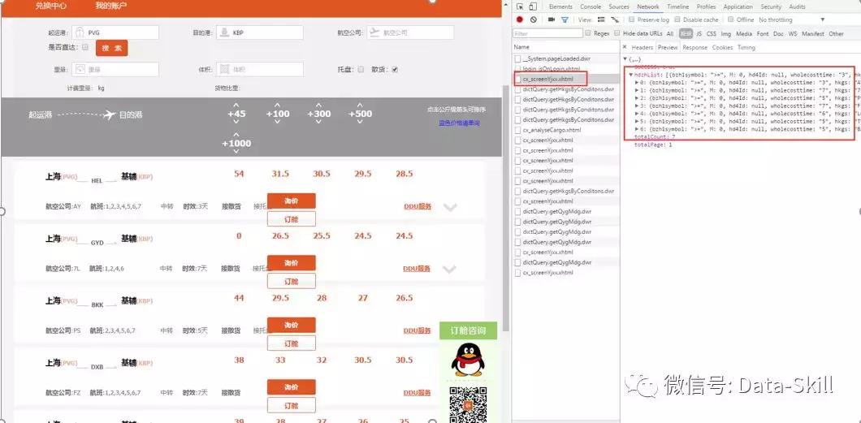Click the DevTools inspect element icon
This screenshot has height=423, width=861.
[x=520, y=6]
